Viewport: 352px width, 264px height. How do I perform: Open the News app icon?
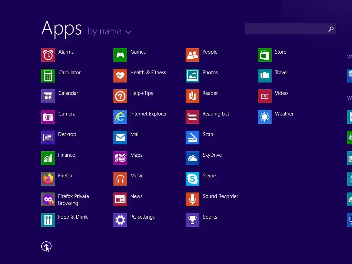tap(120, 199)
